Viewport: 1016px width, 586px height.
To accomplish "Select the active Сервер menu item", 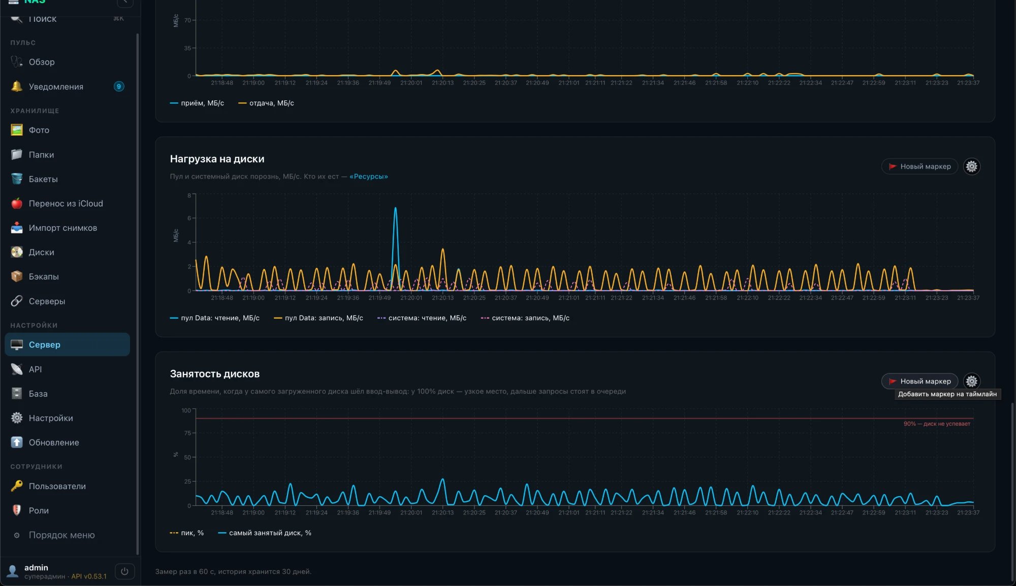I will (x=67, y=344).
